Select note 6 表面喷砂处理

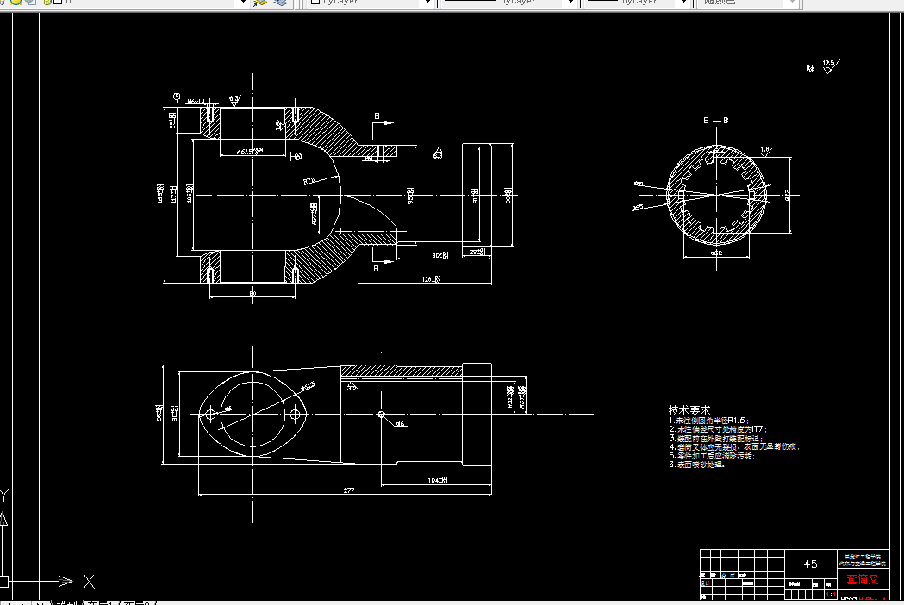coord(696,465)
